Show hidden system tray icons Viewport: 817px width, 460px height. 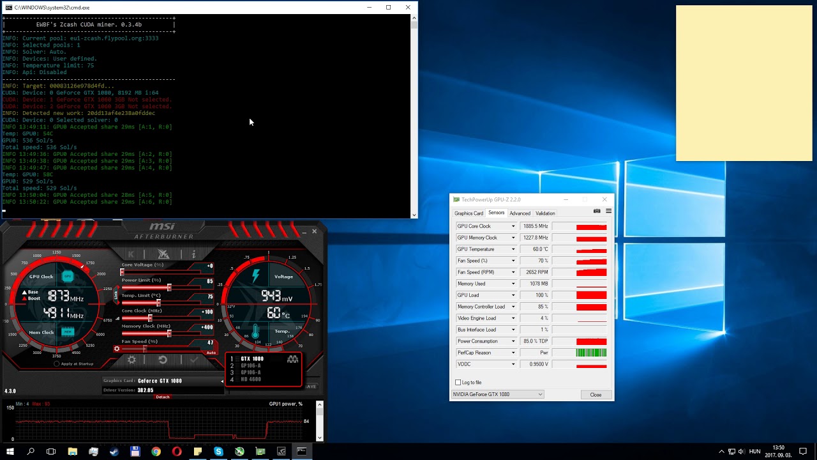[721, 452]
